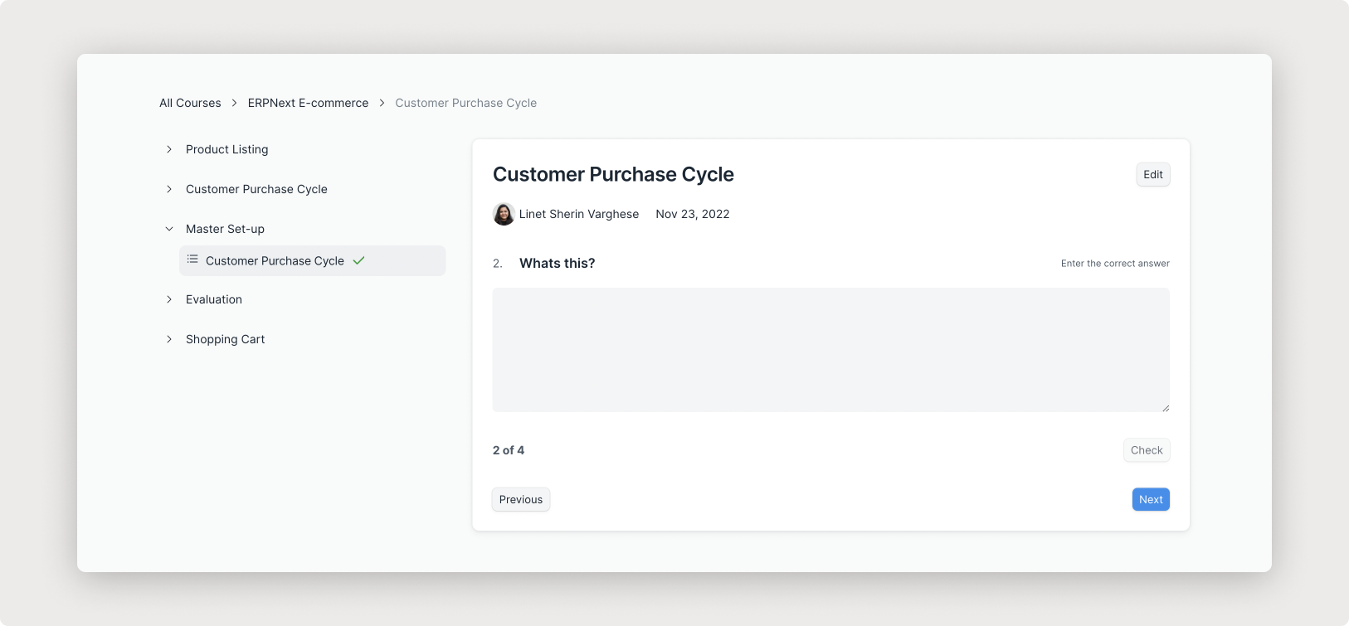Open Linet Sherin Varghese avatar

(x=504, y=214)
